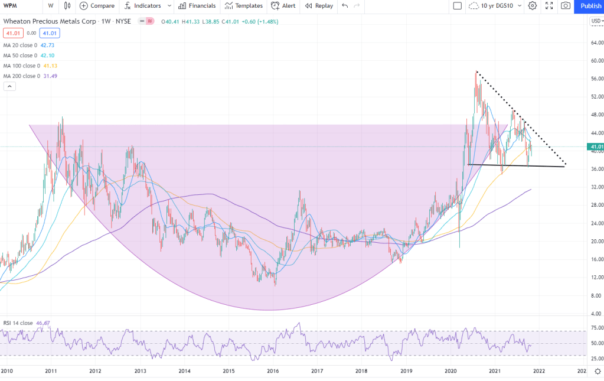Collapse the indicator legend with chevron
The height and width of the screenshot is (381, 604).
9,86
